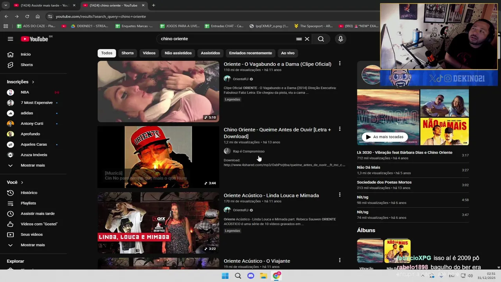Close the chino oriente tab
Screen dimensions: 501x282
pyautogui.click(x=143, y=5)
